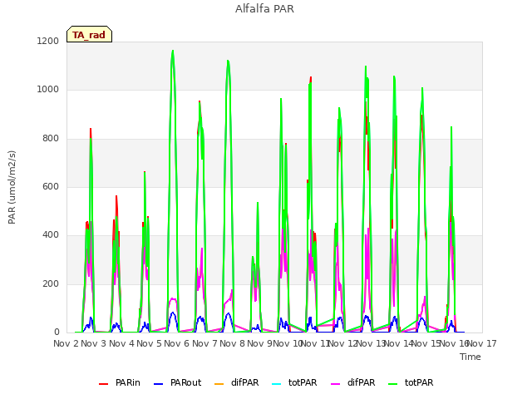Click the 0 y-axis tick label
The height and width of the screenshot is (399, 532).
point(57,332)
